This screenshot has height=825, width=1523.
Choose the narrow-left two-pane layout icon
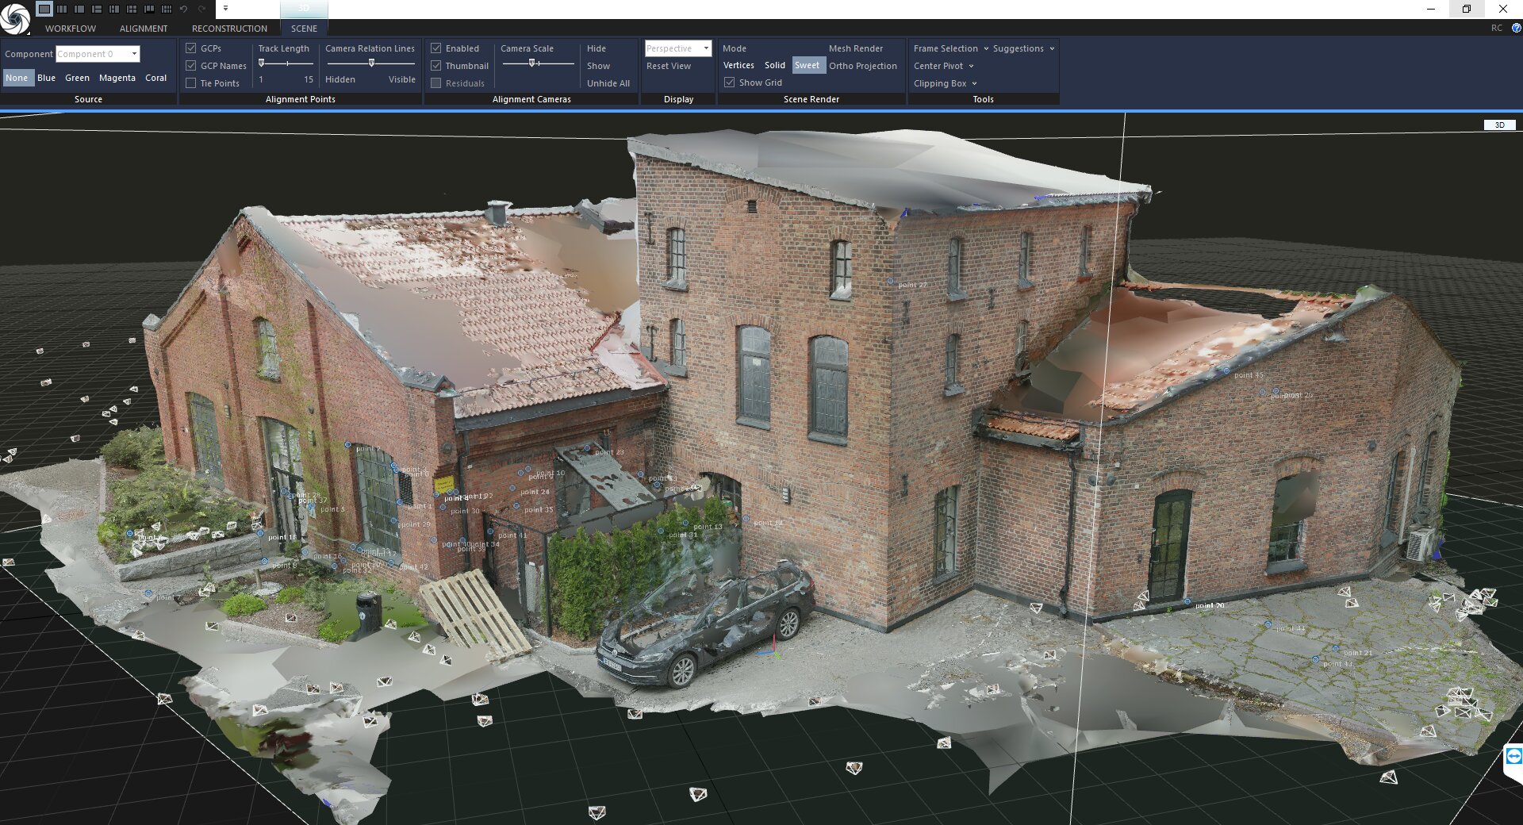coord(79,9)
